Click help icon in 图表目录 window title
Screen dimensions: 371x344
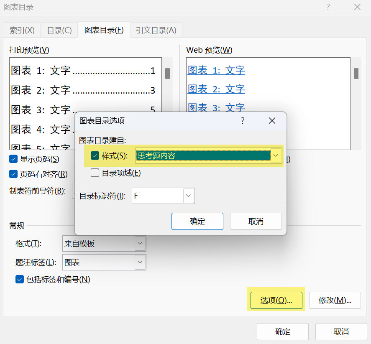coord(328,7)
